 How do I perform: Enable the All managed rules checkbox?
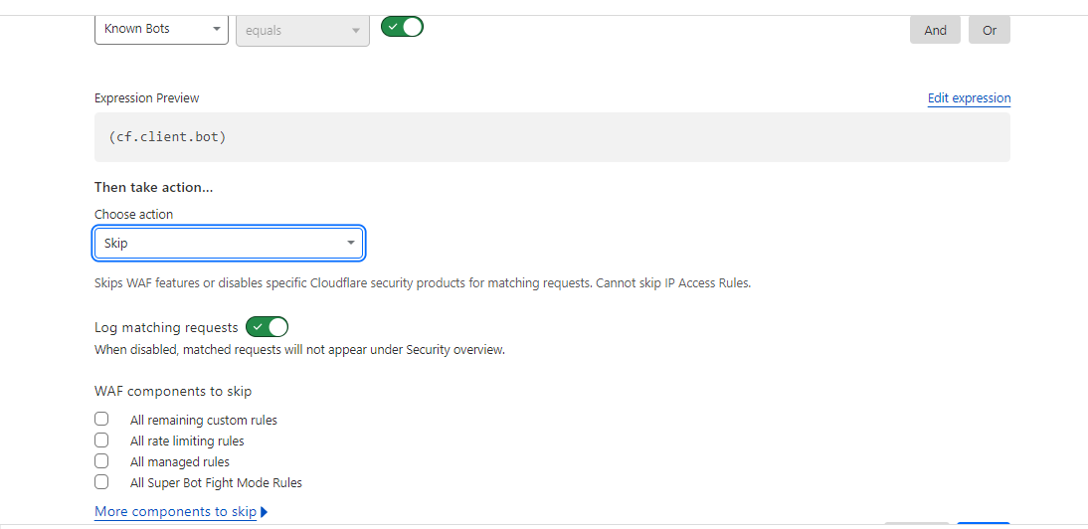click(x=102, y=460)
